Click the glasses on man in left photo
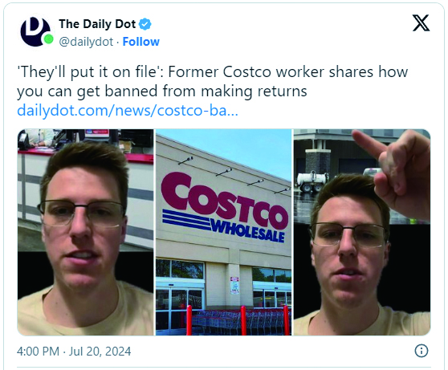Screen dimensions: 448x370 click(x=81, y=213)
